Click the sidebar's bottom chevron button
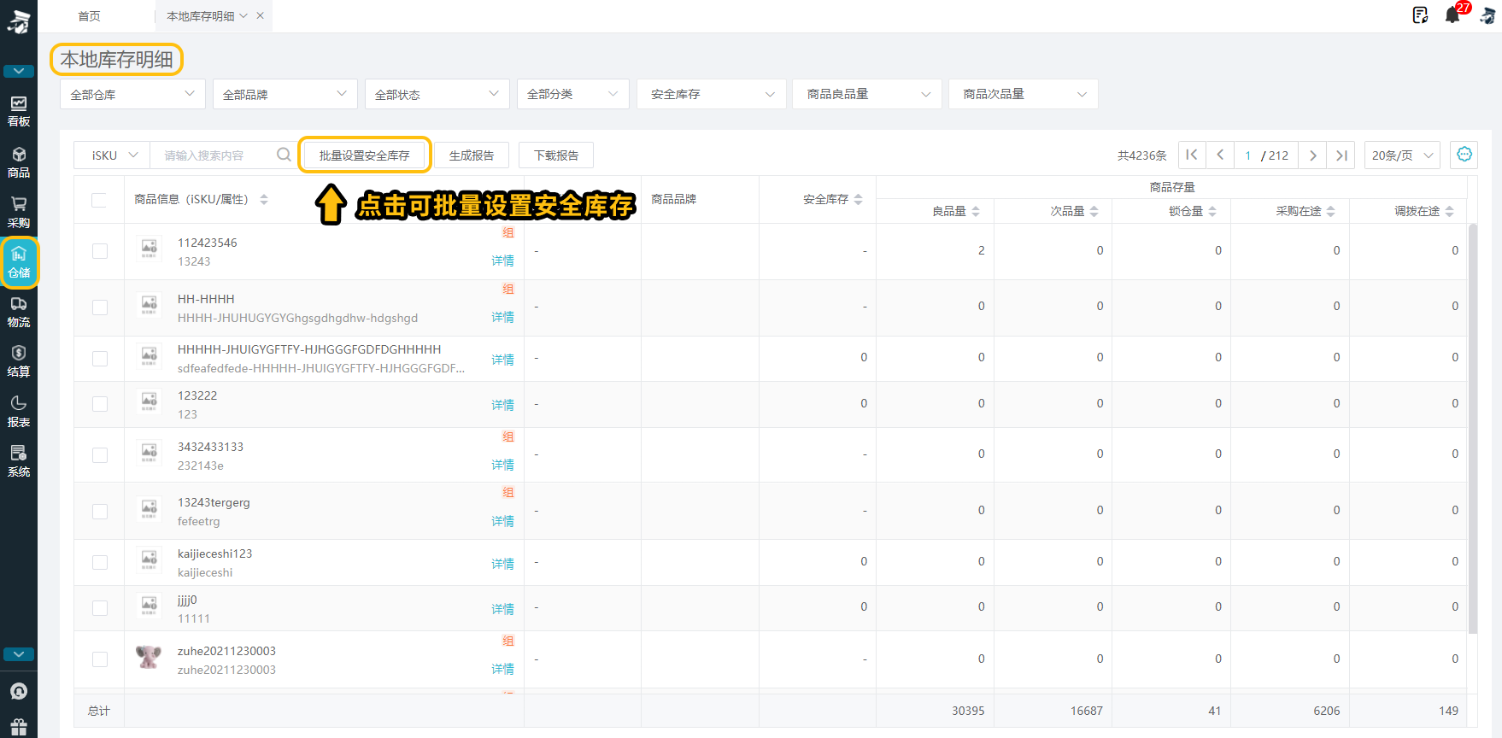 [x=19, y=654]
